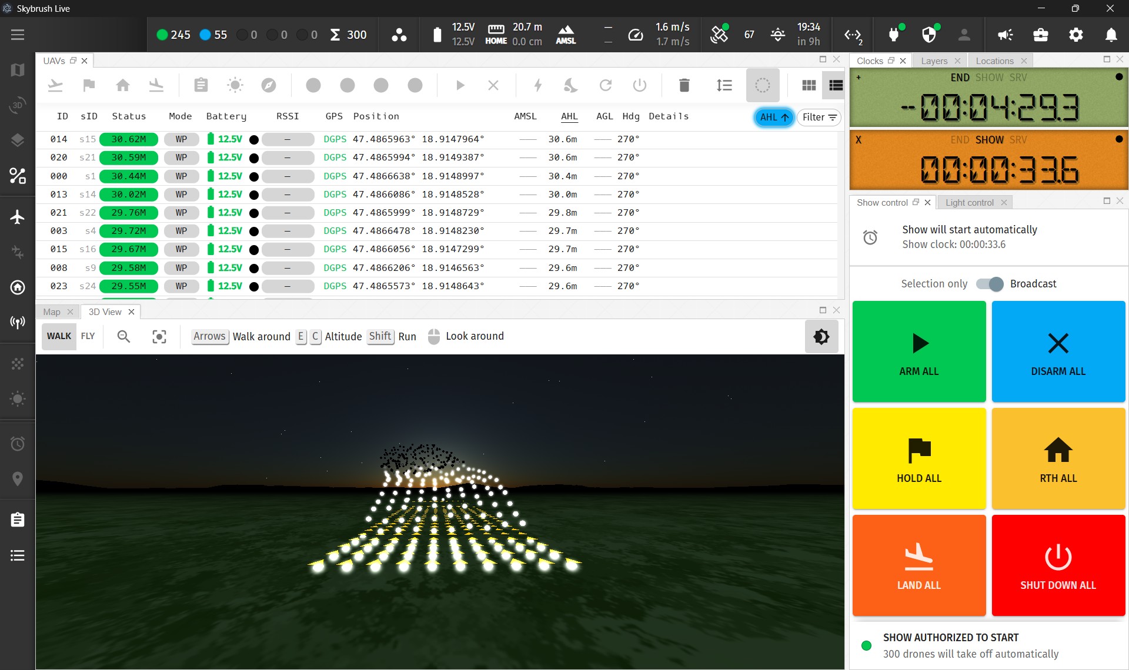
Task: Click the orange SHOW clock display
Action: 988,160
